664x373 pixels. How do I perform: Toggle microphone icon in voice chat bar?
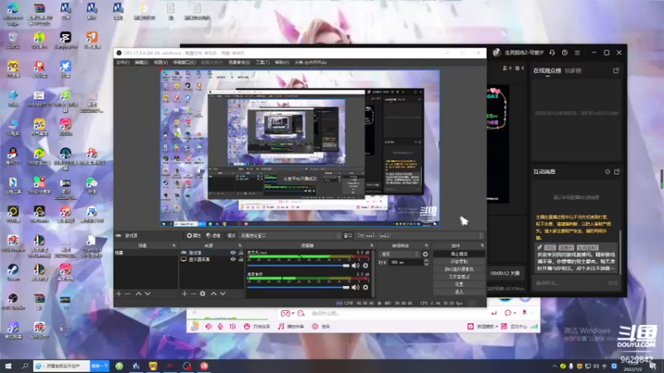(x=220, y=327)
